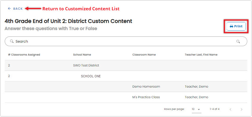Image resolution: width=252 pixels, height=117 pixels.
Task: Select the M's Practice Class row
Action: 126,97
